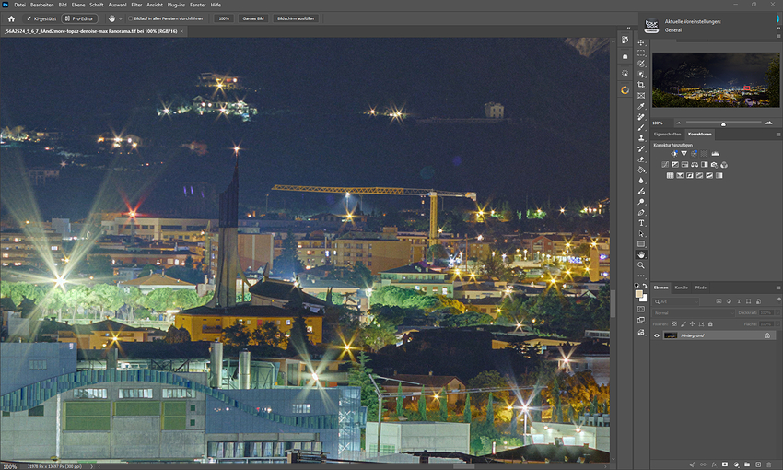Select the Dodge tool
Viewport: 783px width, 470px height.
pyautogui.click(x=641, y=202)
